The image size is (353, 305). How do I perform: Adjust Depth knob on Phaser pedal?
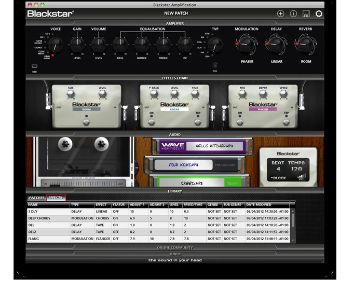point(263,94)
